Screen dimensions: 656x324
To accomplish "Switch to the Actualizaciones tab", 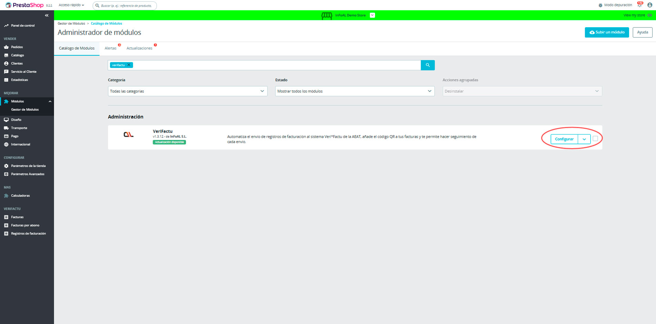I will [x=139, y=48].
